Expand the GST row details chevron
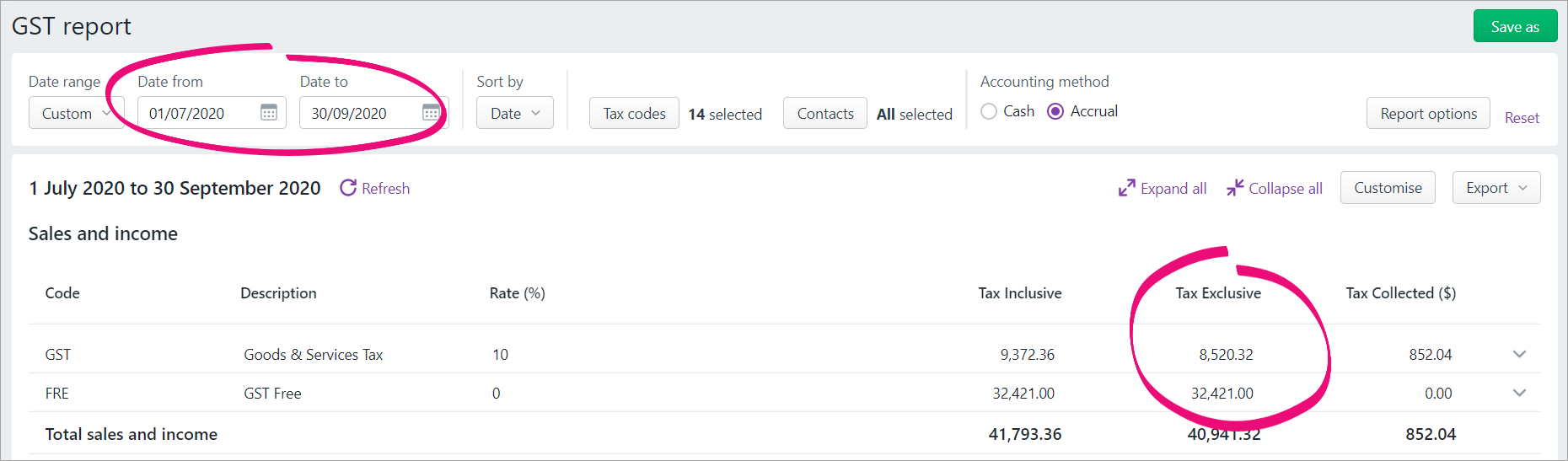Image resolution: width=1568 pixels, height=461 pixels. (x=1519, y=354)
